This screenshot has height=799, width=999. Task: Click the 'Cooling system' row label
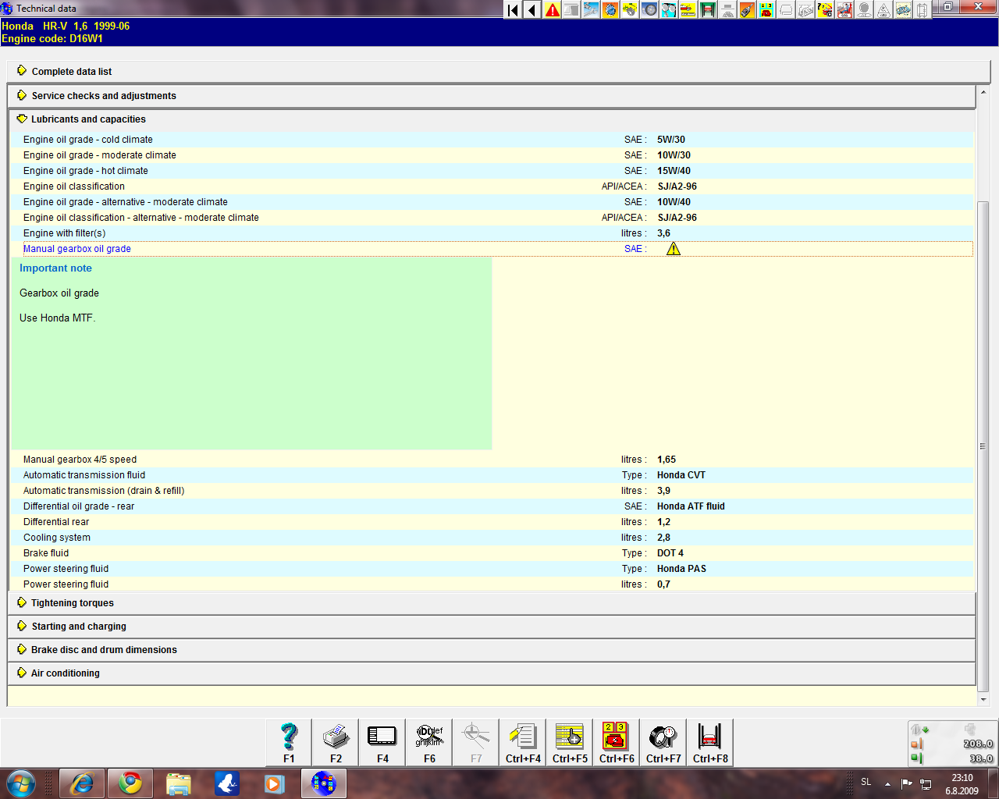coord(57,538)
